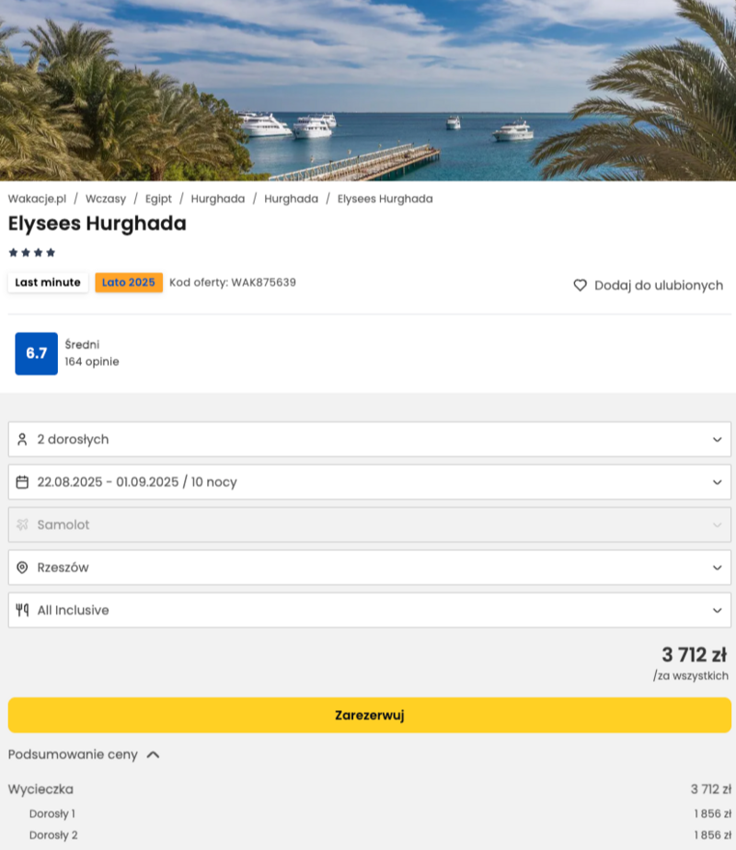
Task: Click the hotel seaside header photo
Action: pos(368,90)
